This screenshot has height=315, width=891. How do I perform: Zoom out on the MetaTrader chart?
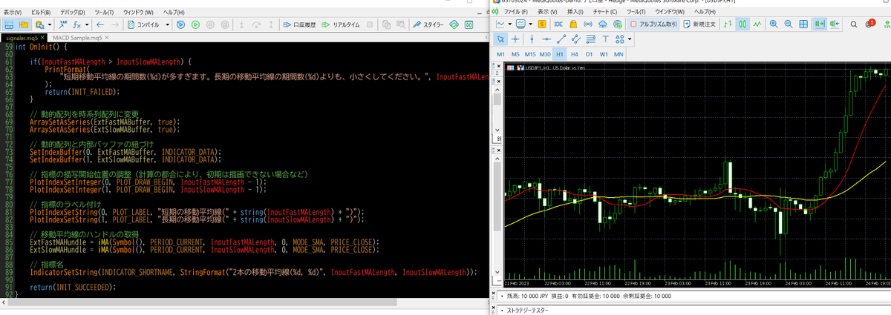click(789, 24)
